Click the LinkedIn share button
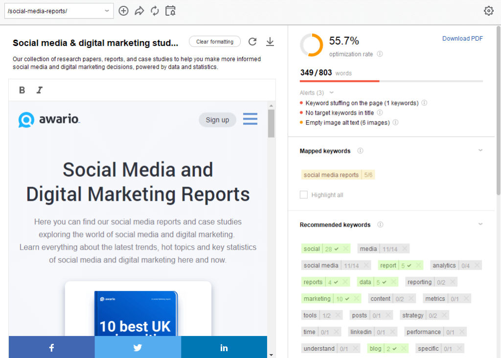 tap(224, 347)
